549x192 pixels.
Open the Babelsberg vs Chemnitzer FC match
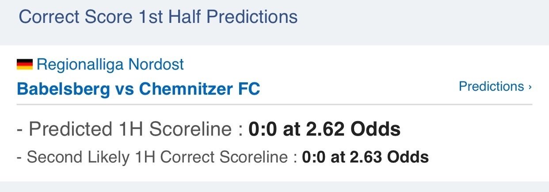click(138, 89)
